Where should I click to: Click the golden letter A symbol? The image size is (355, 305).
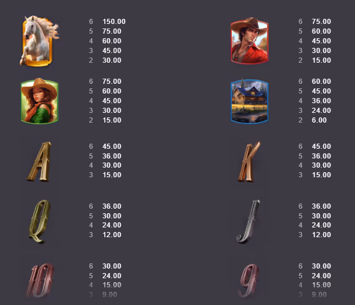[x=39, y=161]
